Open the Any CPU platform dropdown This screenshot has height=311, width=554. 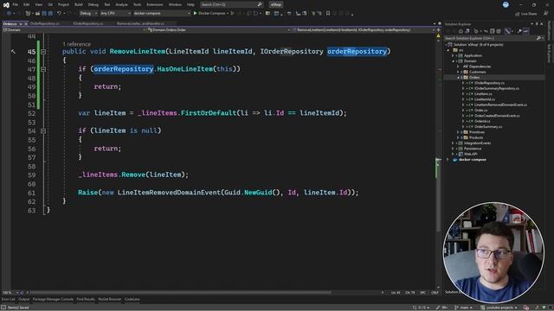coord(115,14)
